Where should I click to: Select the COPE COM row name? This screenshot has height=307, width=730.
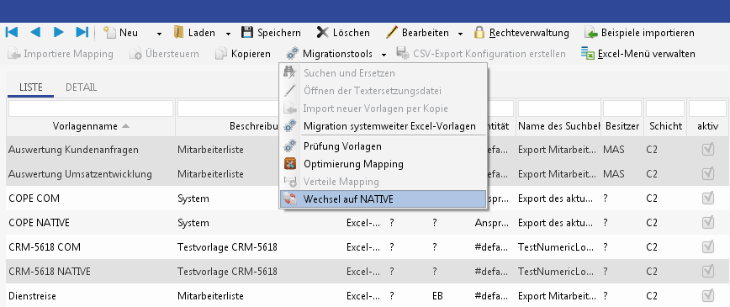pyautogui.click(x=34, y=198)
